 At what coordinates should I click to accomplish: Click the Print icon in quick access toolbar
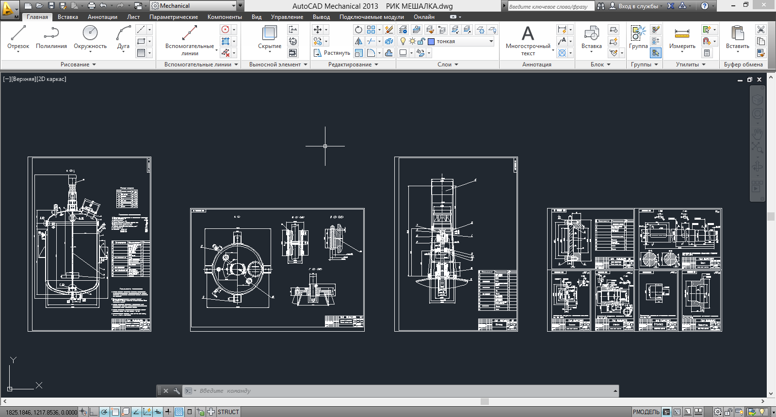coord(91,6)
